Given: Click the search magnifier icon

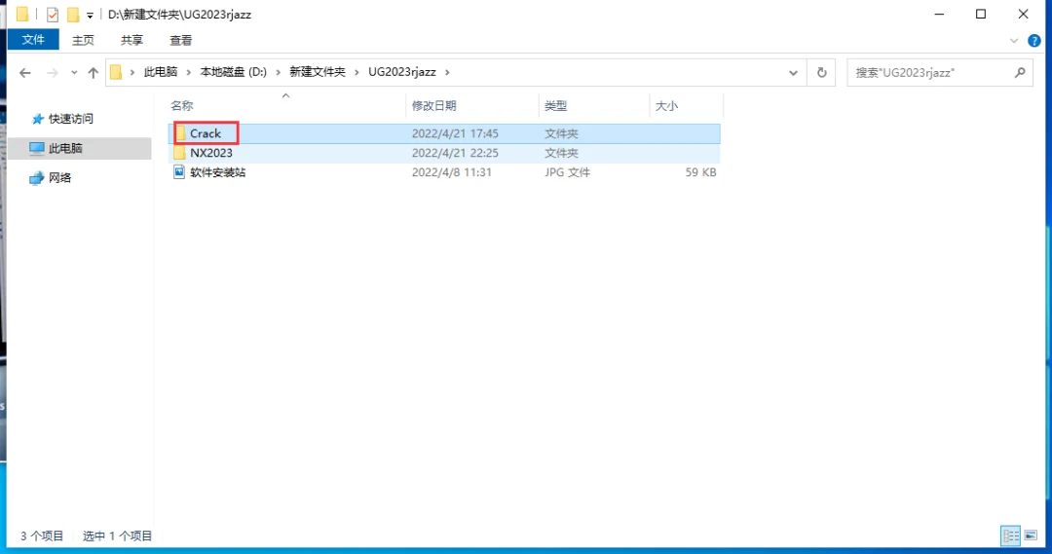Looking at the screenshot, I should pyautogui.click(x=1020, y=72).
